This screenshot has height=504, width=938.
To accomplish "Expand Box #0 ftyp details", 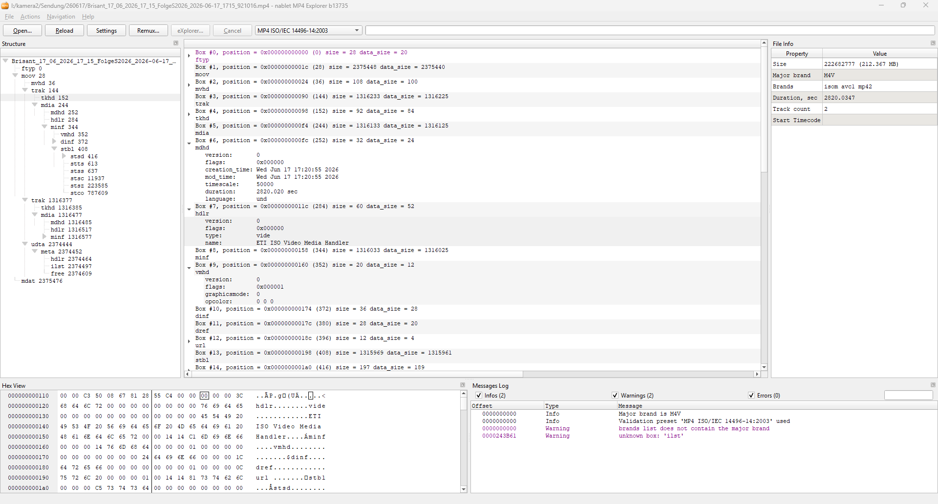I will (x=189, y=56).
